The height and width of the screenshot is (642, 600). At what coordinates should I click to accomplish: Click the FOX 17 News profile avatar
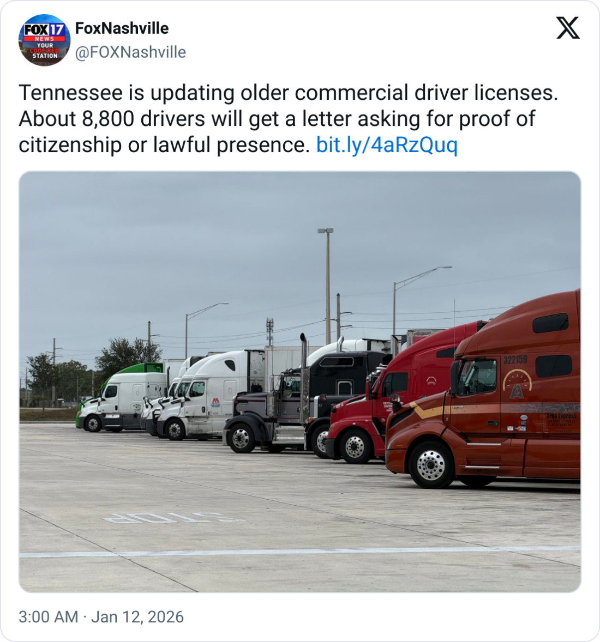click(44, 40)
